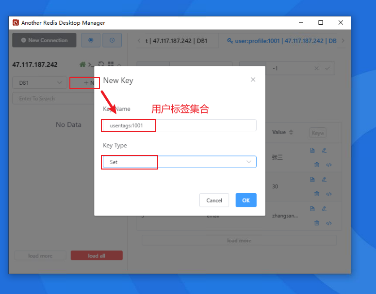Collapse the 47.117.187.242 connection chevron
Screen dimensions: 376x294
pos(119,64)
